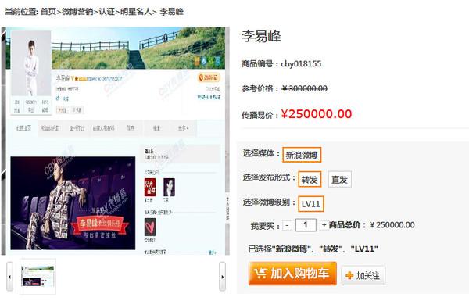This screenshot has width=469, height=308.
Task: Choose the 直发 publishing form
Action: 339,180
